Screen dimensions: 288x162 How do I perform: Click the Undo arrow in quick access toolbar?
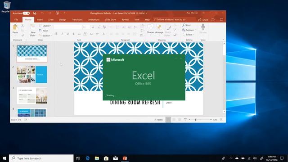[42, 13]
